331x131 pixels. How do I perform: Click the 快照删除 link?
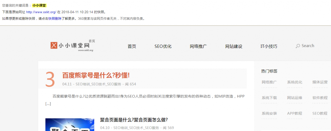(x=55, y=18)
